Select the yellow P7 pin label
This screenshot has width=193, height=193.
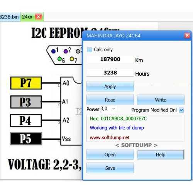(26, 83)
